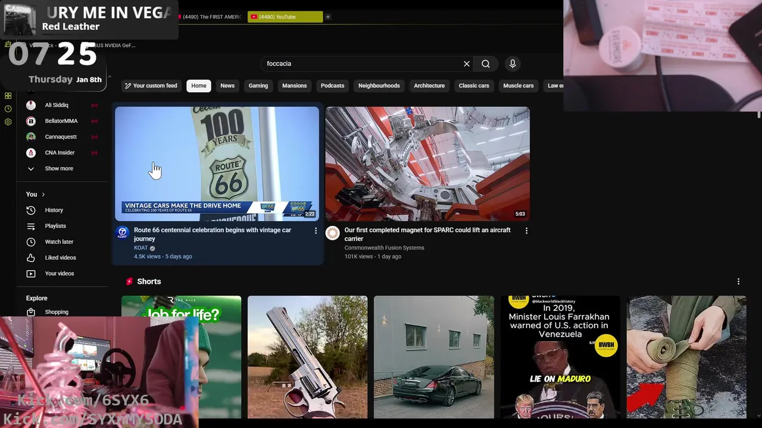
Task: Click the Your videos play icon
Action: click(31, 273)
